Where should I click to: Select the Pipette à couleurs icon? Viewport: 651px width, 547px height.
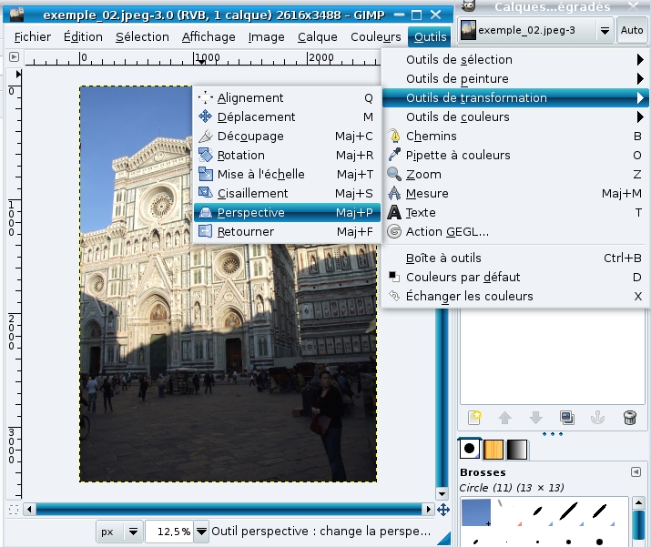[394, 155]
